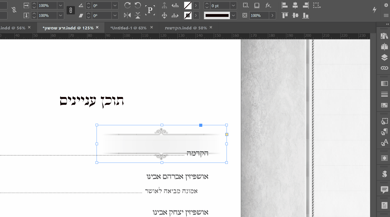
Task: Open control panel settings gear
Action: [x=386, y=5]
